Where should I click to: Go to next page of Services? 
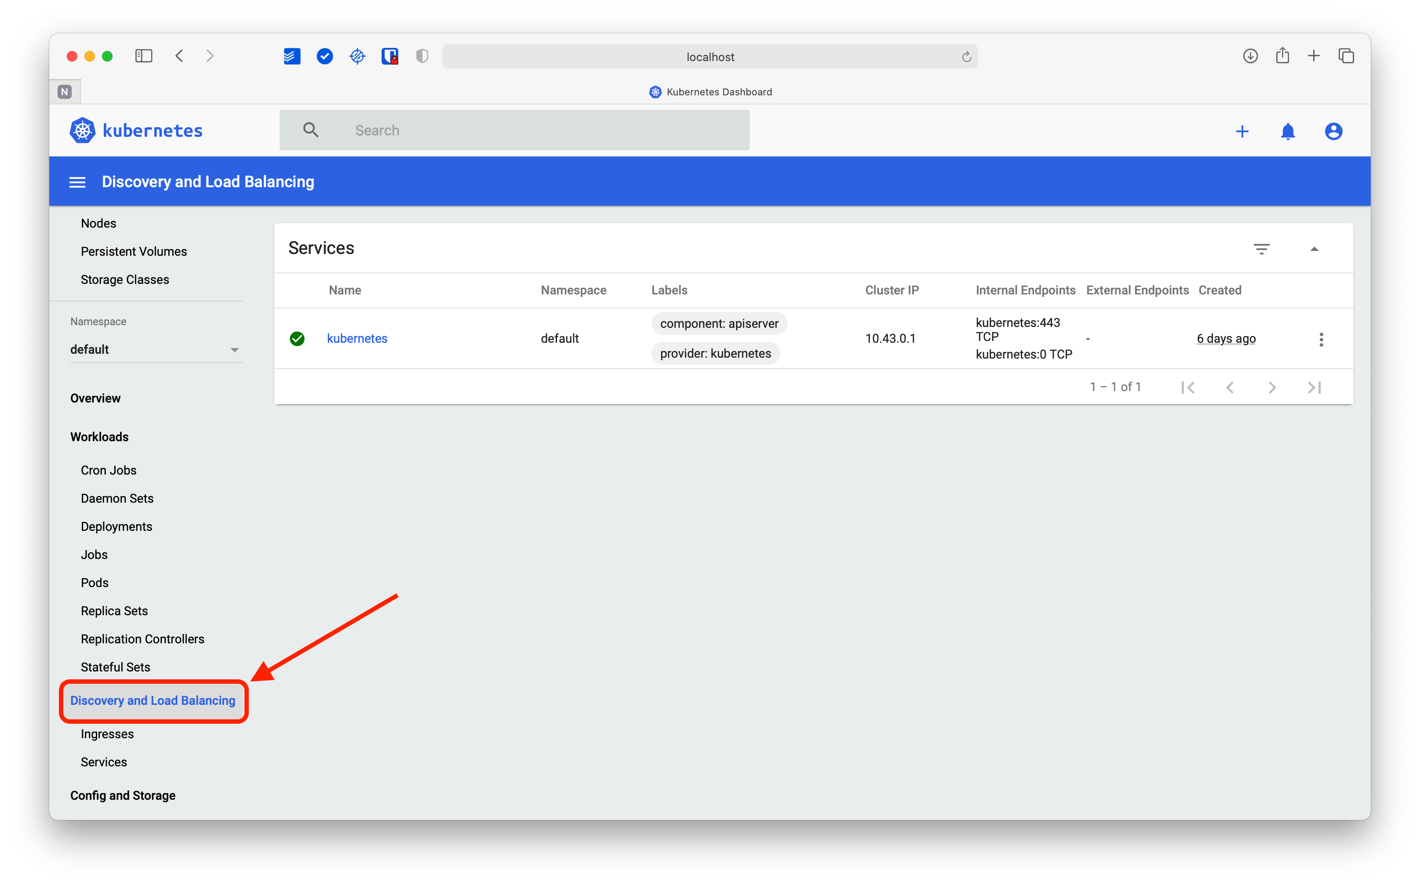tap(1272, 387)
